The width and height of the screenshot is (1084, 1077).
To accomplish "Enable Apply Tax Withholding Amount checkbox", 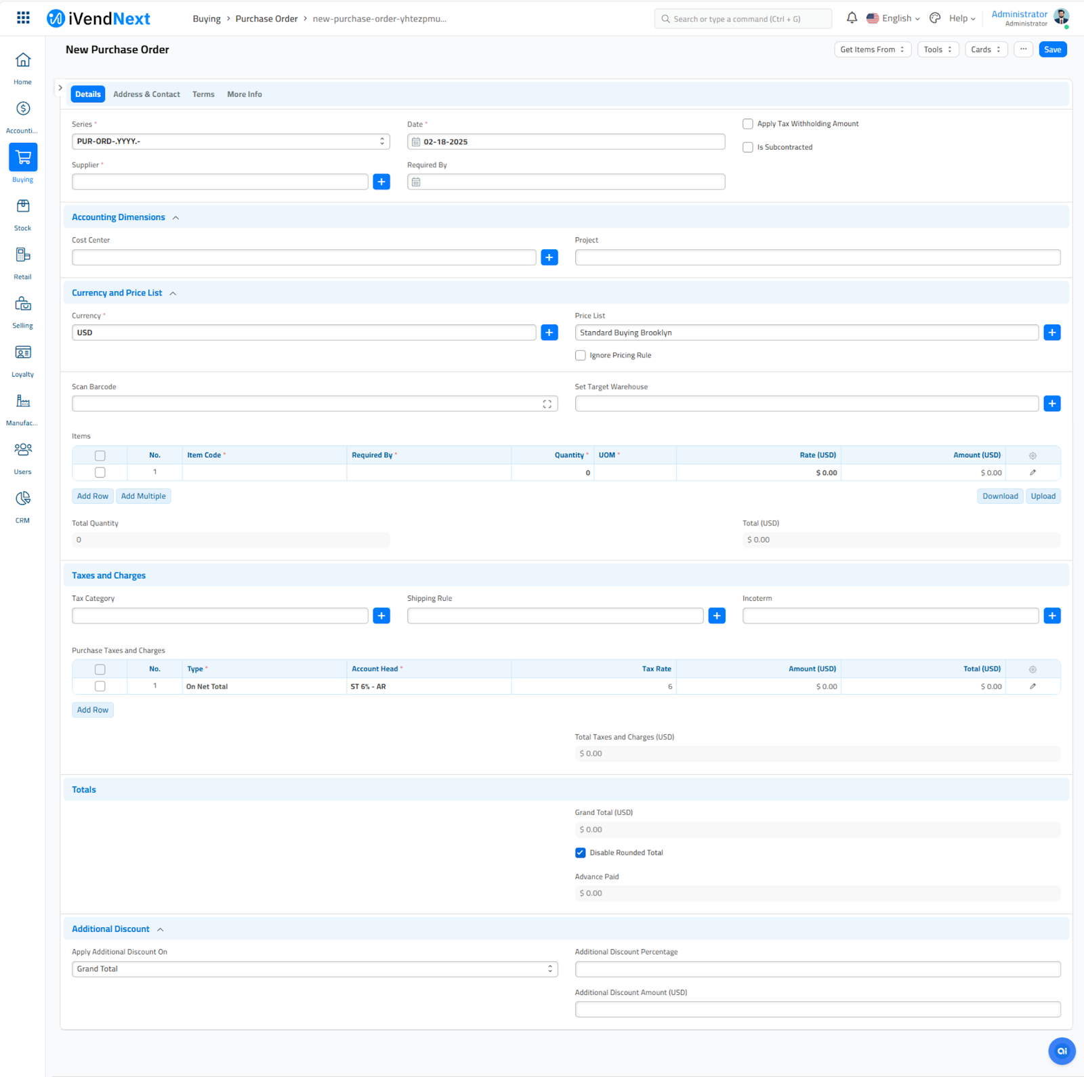I will coord(748,124).
